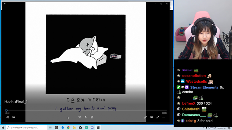Click the album art video frame

[86, 54]
